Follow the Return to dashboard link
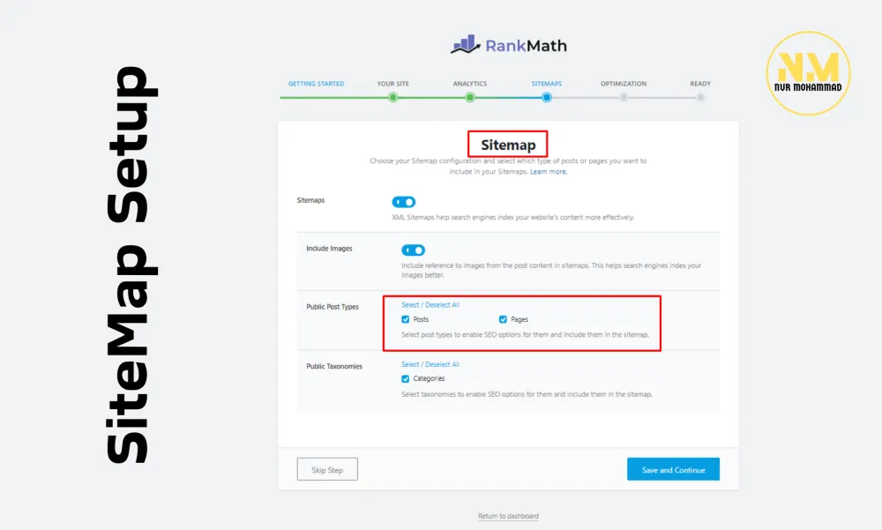This screenshot has width=882, height=530. pos(509,516)
